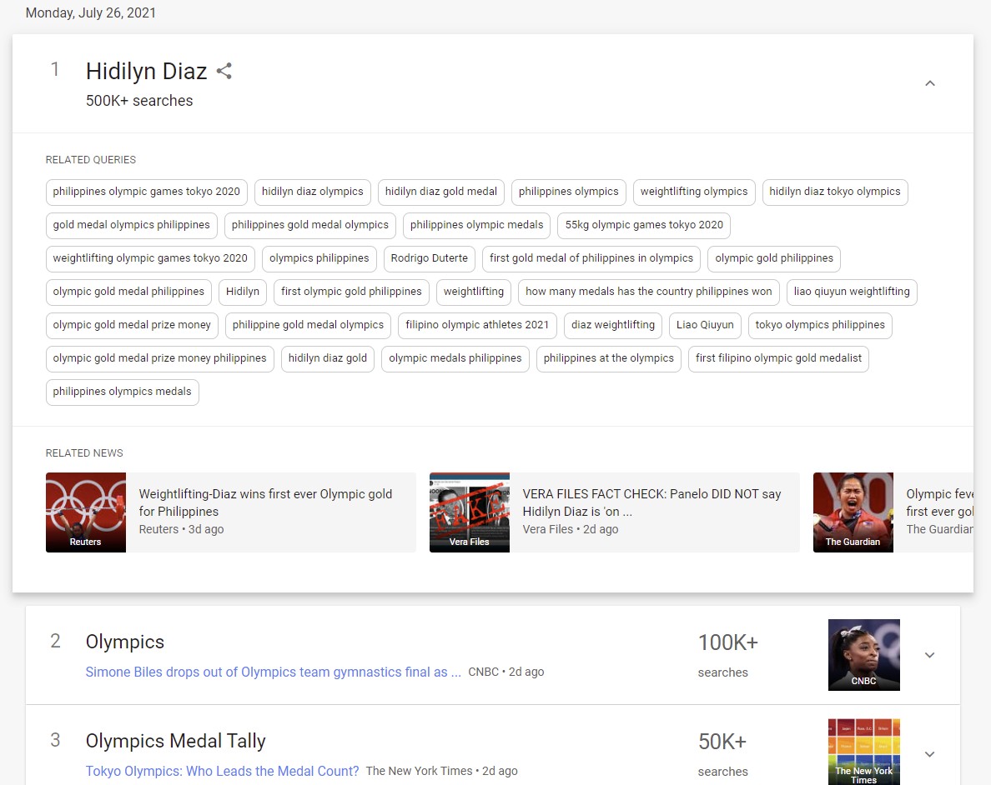
Task: Open Reuters weightlifting article thumbnail
Action: click(86, 512)
